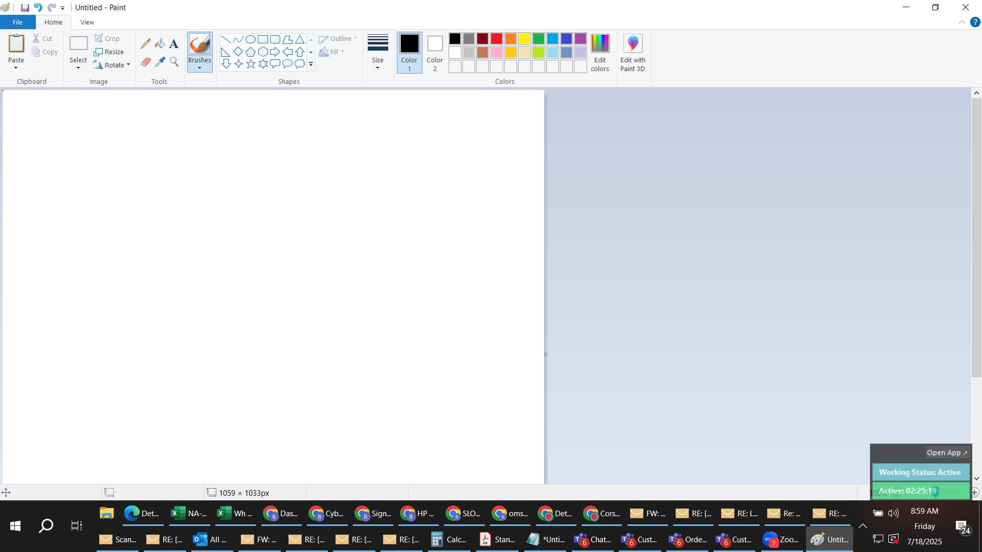Open Zoom from the taskbar

click(x=781, y=539)
